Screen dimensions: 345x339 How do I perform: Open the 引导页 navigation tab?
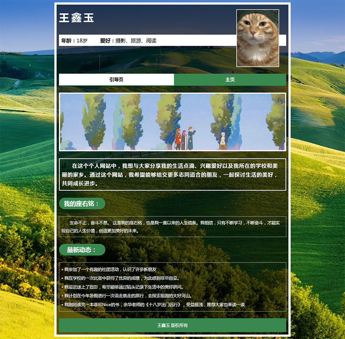pyautogui.click(x=116, y=80)
